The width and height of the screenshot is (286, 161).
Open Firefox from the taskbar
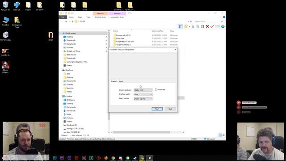(106, 158)
